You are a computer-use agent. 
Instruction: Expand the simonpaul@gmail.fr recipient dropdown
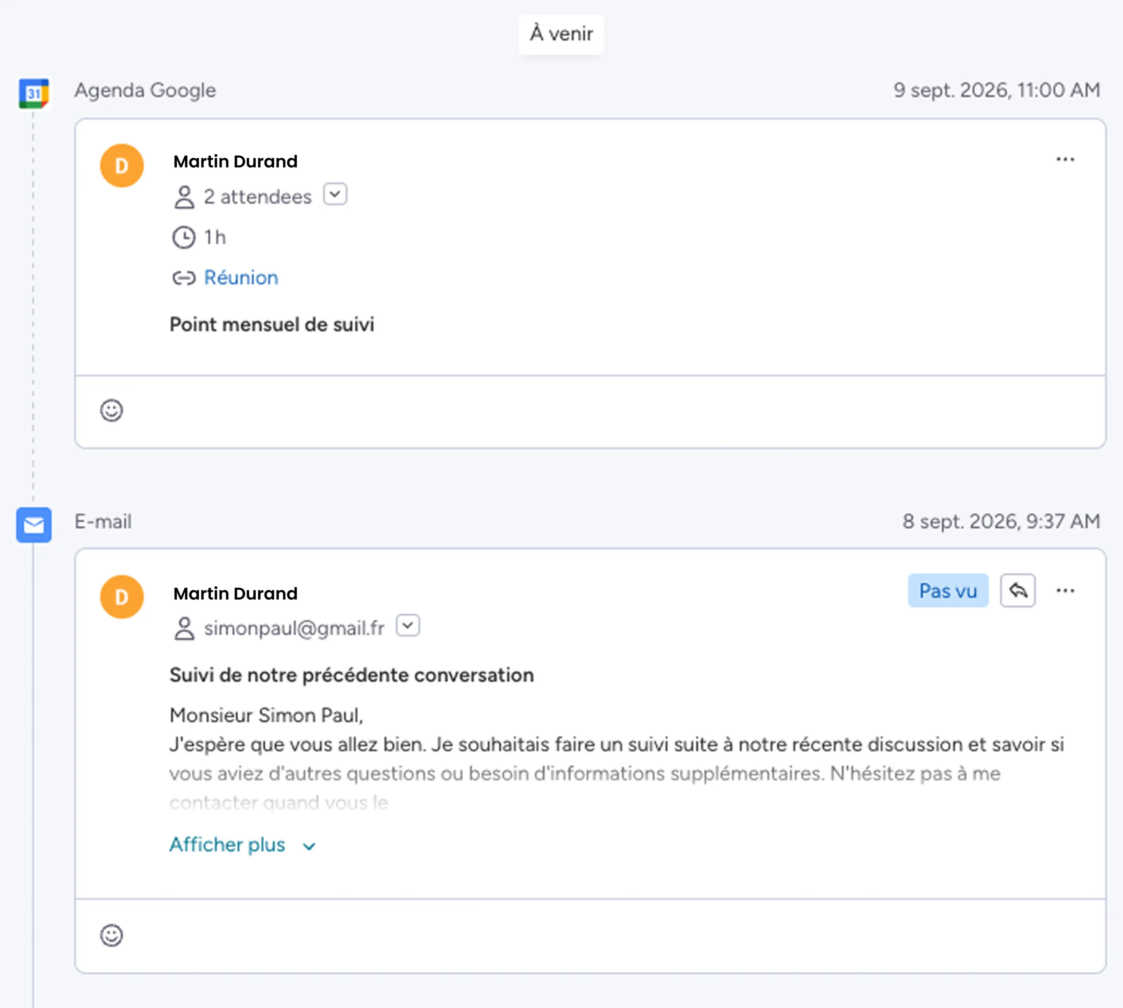pyautogui.click(x=408, y=626)
